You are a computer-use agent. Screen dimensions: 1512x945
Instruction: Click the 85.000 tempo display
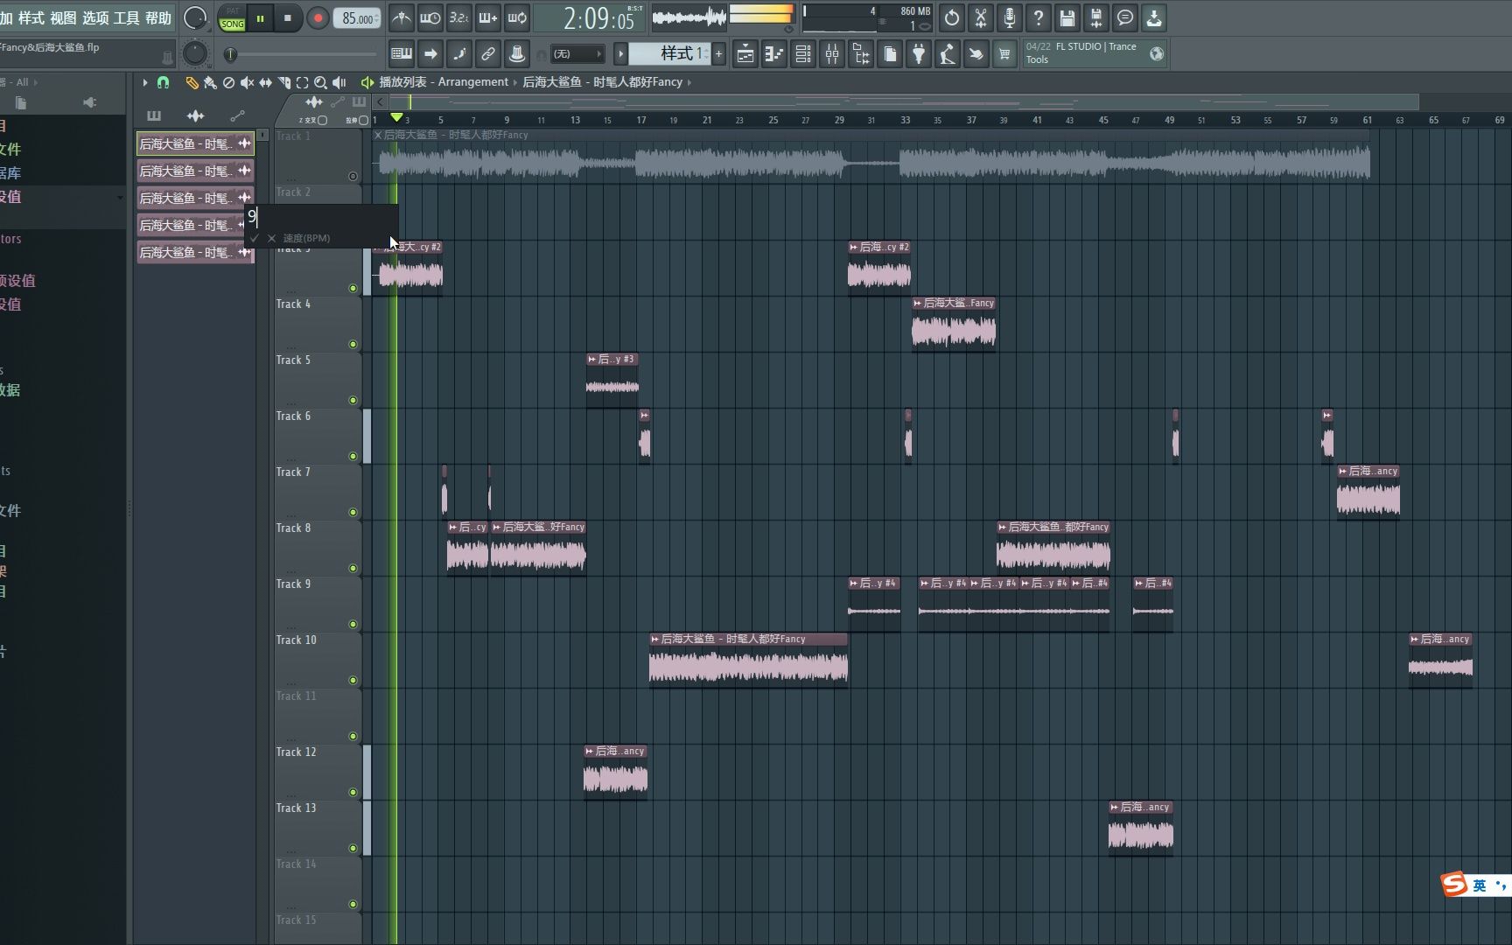click(x=358, y=18)
